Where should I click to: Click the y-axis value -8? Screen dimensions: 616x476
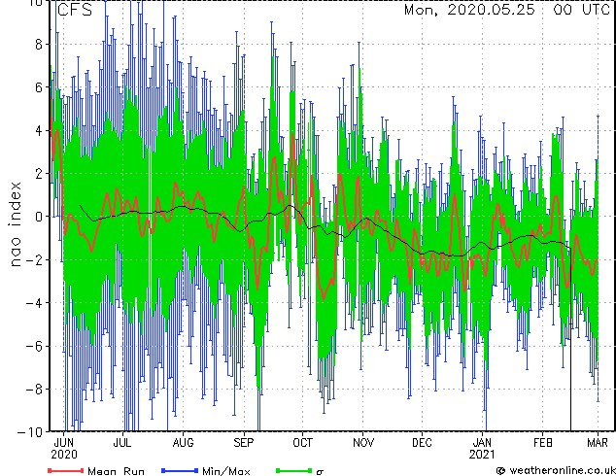pyautogui.click(x=34, y=390)
